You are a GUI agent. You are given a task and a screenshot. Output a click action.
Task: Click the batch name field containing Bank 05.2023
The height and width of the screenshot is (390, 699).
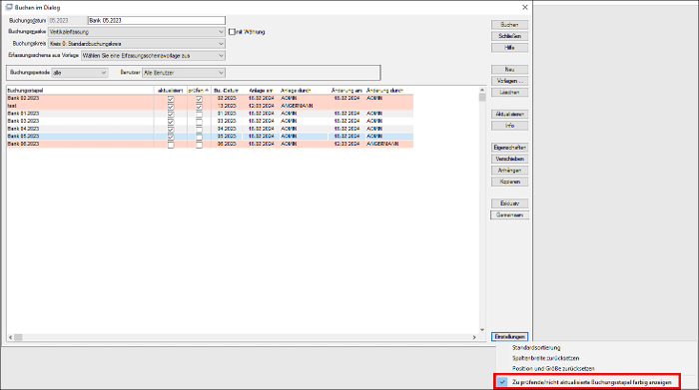(157, 21)
